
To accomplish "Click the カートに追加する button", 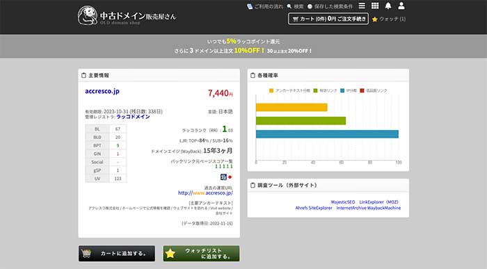I will 117,254.
